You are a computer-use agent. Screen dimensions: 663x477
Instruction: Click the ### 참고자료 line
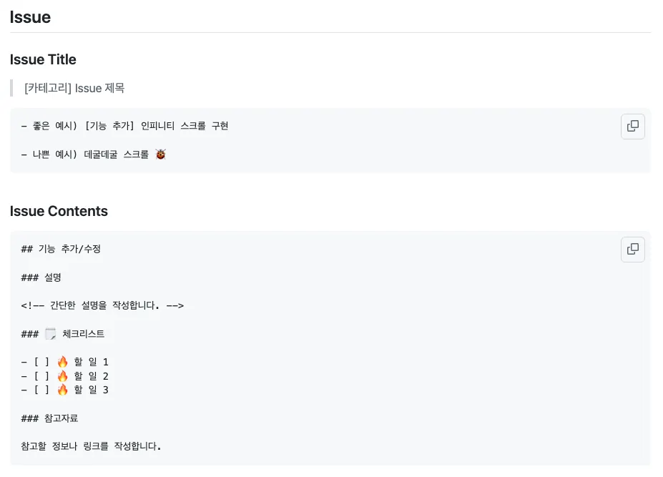(x=49, y=418)
